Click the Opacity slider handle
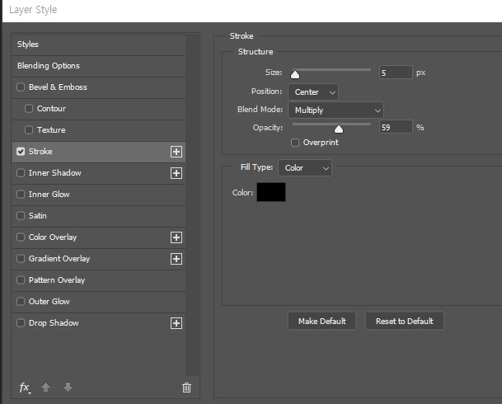This screenshot has width=502, height=404. 339,129
